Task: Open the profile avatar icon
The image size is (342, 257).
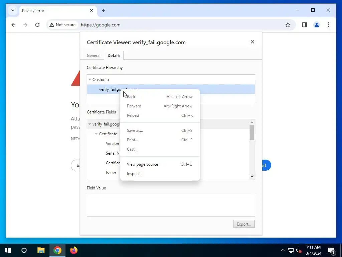Action: pos(317,25)
